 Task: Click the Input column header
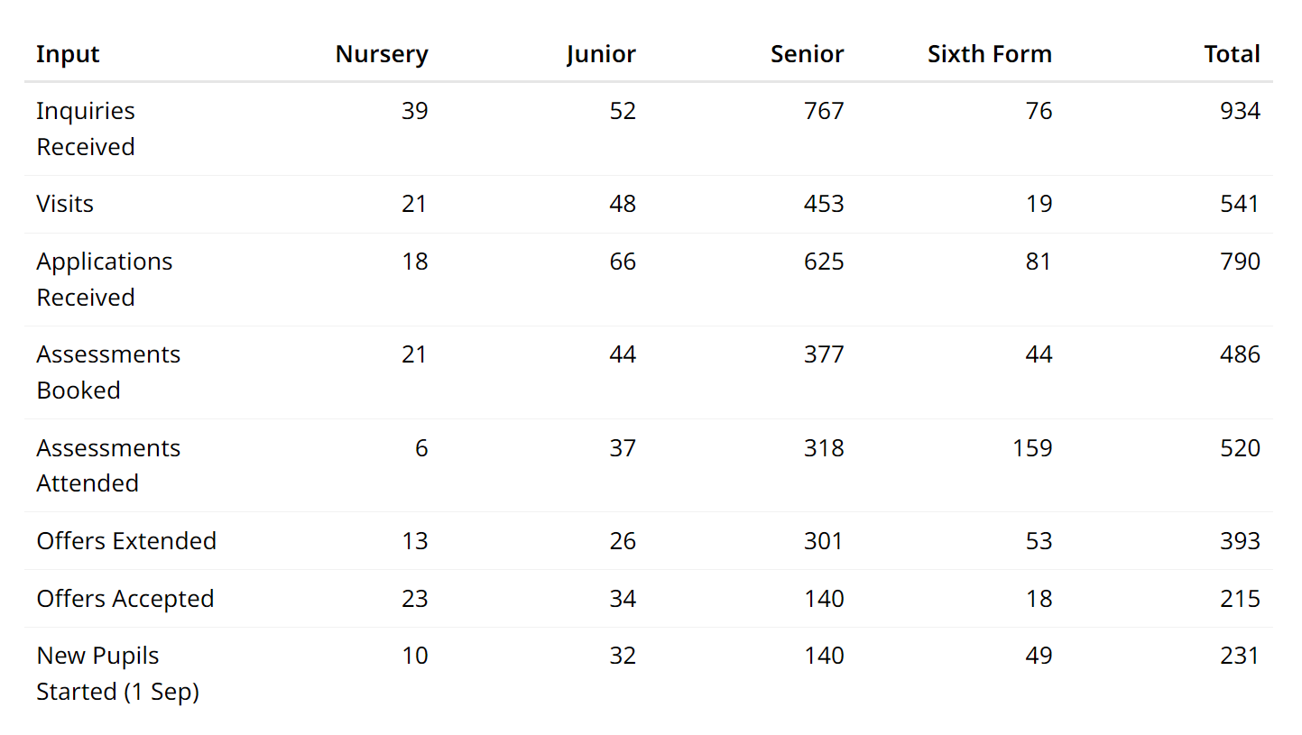coord(68,54)
